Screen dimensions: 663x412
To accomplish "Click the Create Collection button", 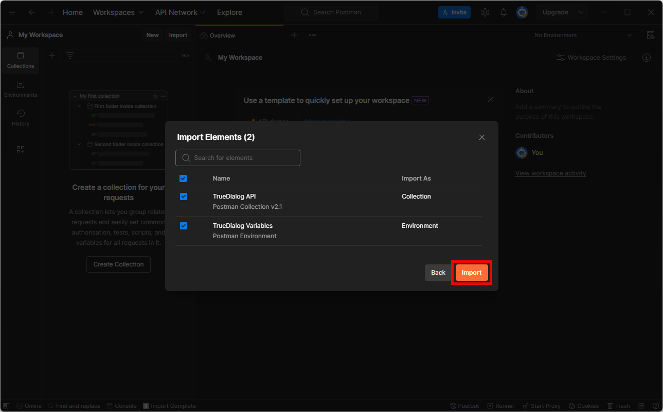I will click(x=118, y=264).
